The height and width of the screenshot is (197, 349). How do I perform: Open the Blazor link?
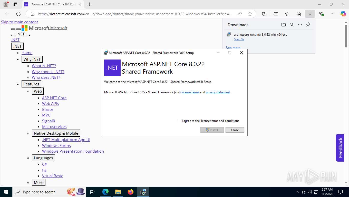coord(48,109)
